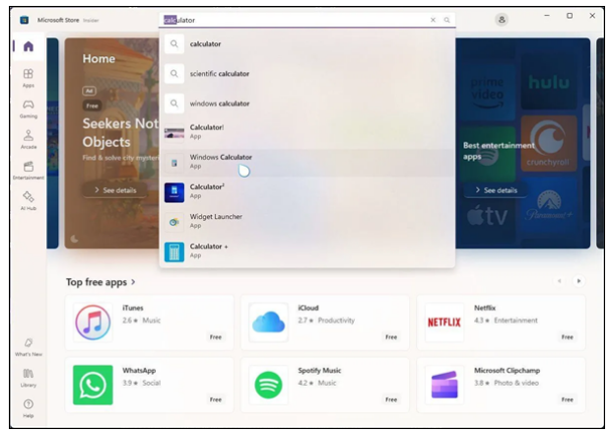
Task: Click the Free button on iTunes
Action: [x=216, y=337]
